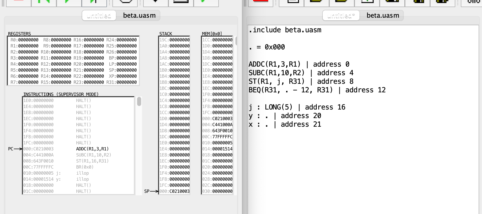The width and height of the screenshot is (482, 214).
Task: Click the scrollbar thumb of the Instructions pane
Action: [x=139, y=102]
